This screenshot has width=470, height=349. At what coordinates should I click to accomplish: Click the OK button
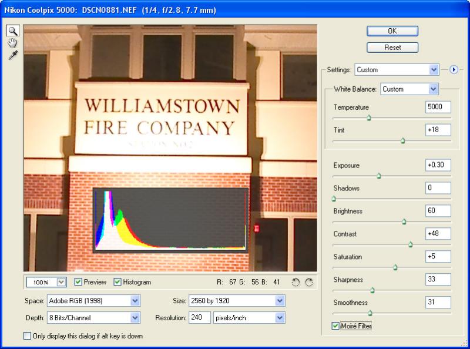(392, 31)
